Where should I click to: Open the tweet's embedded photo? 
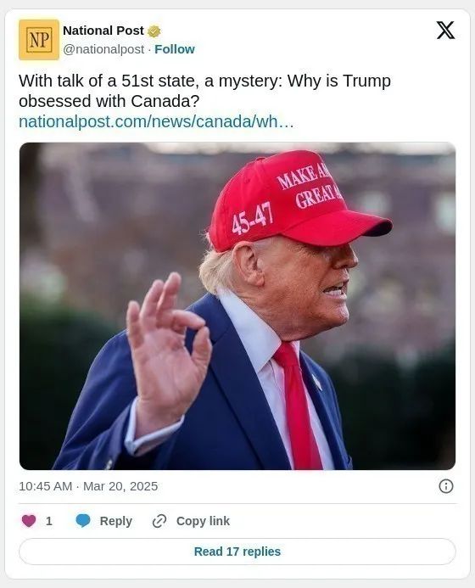tap(237, 306)
